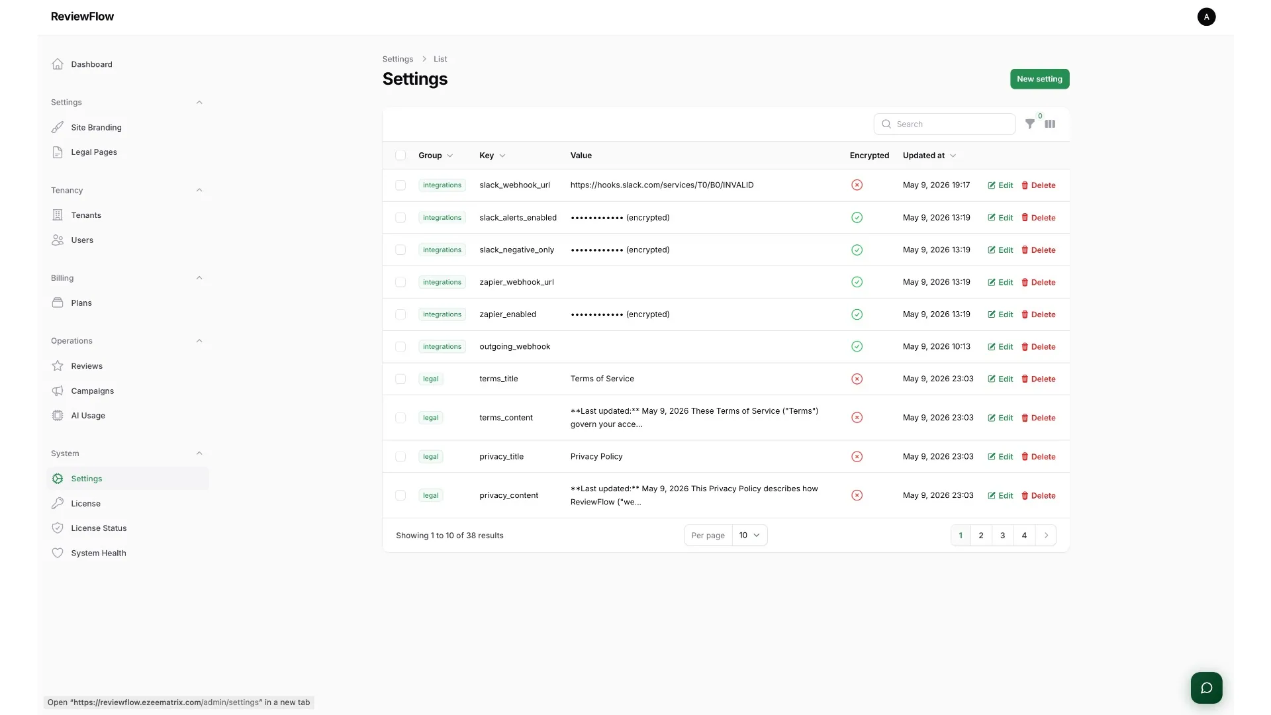Delete the slack_negative_only setting
The height and width of the screenshot is (715, 1271).
point(1038,250)
